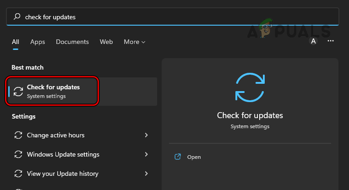349x190 pixels.
Task: Click the magnifying glass search icon
Action: pyautogui.click(x=17, y=17)
